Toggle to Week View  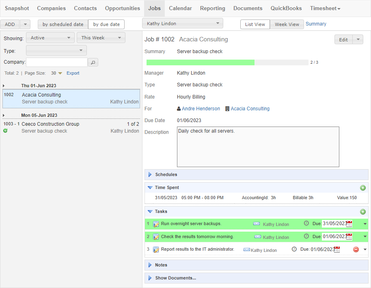point(287,24)
